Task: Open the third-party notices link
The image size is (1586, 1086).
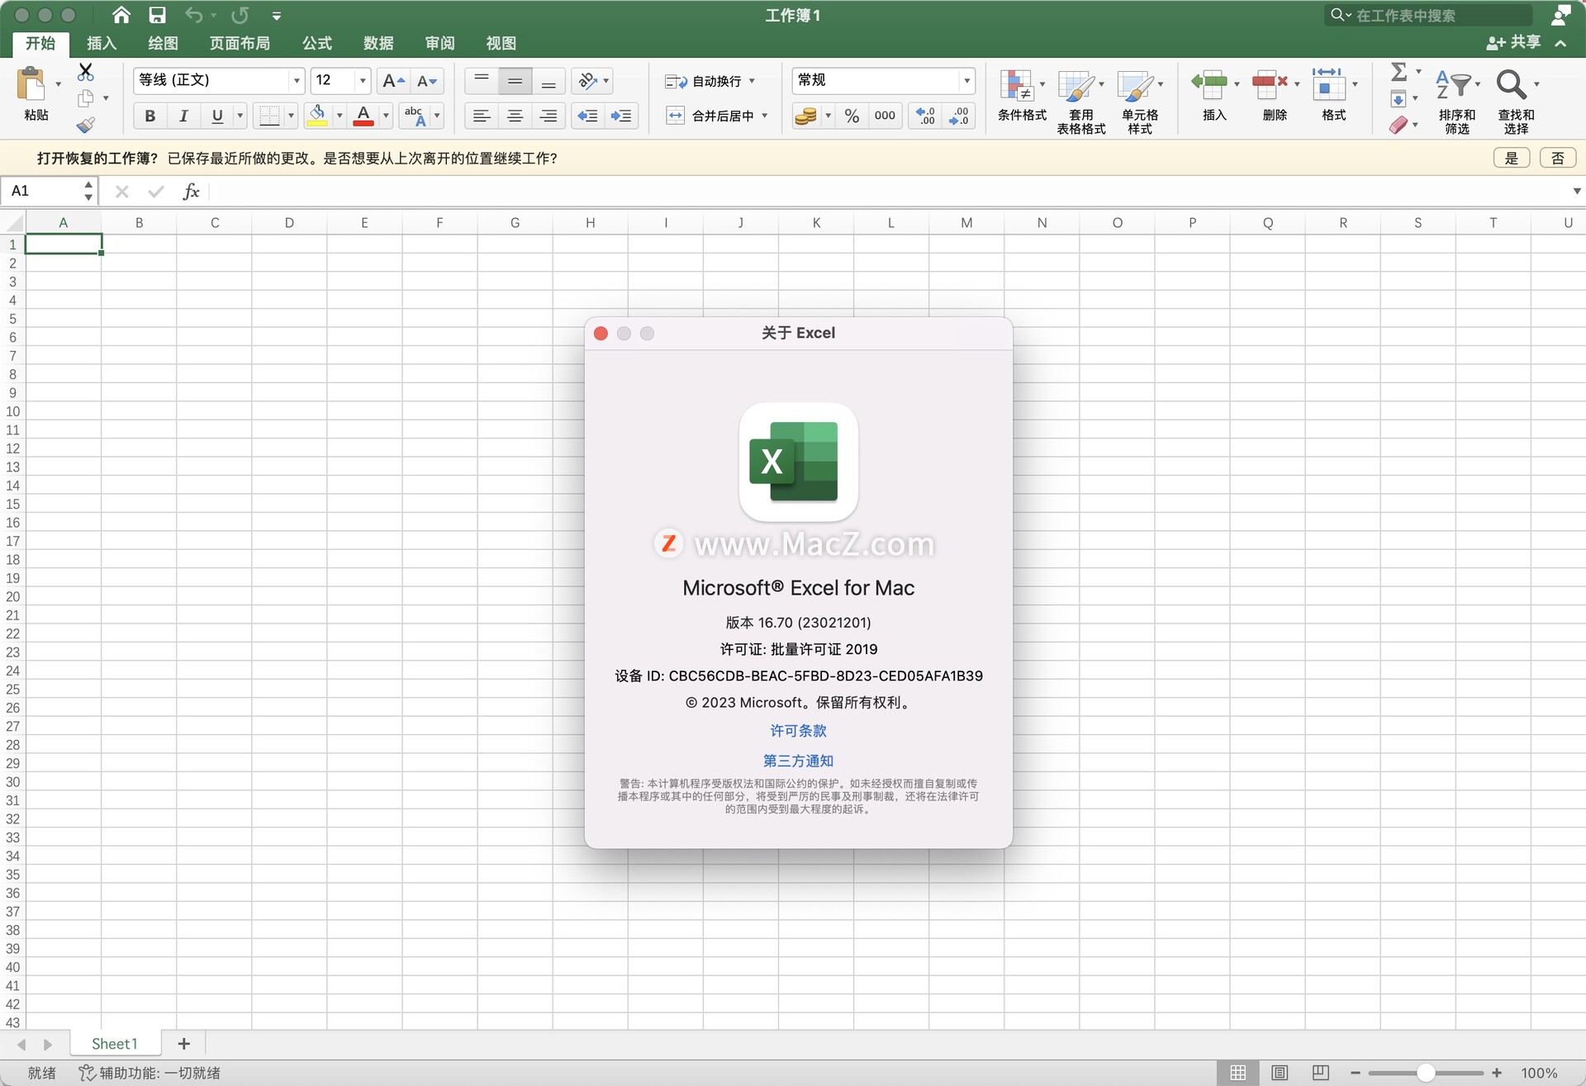Action: (x=798, y=761)
